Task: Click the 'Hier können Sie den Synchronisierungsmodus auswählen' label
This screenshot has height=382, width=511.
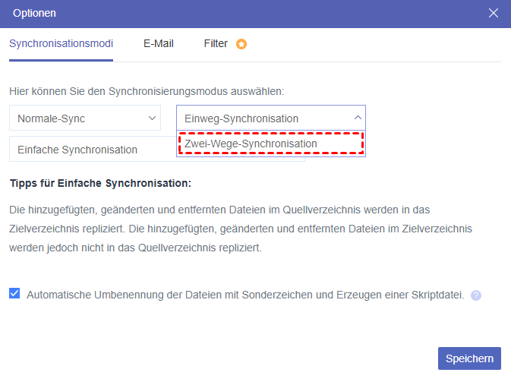Action: (147, 91)
